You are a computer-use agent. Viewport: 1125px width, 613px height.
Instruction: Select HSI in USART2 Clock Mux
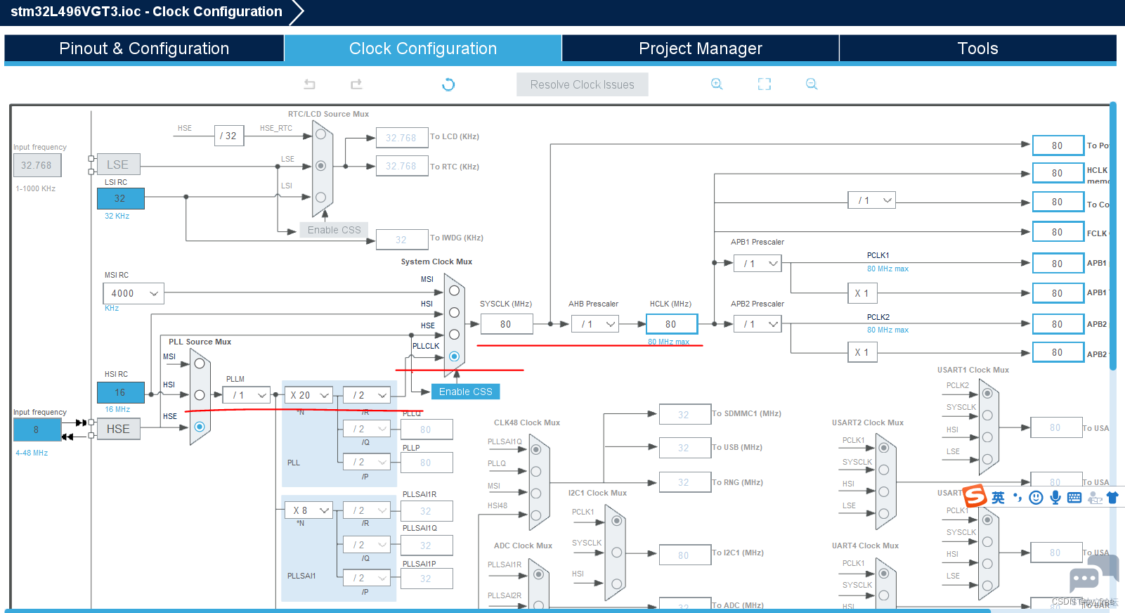pyautogui.click(x=884, y=491)
